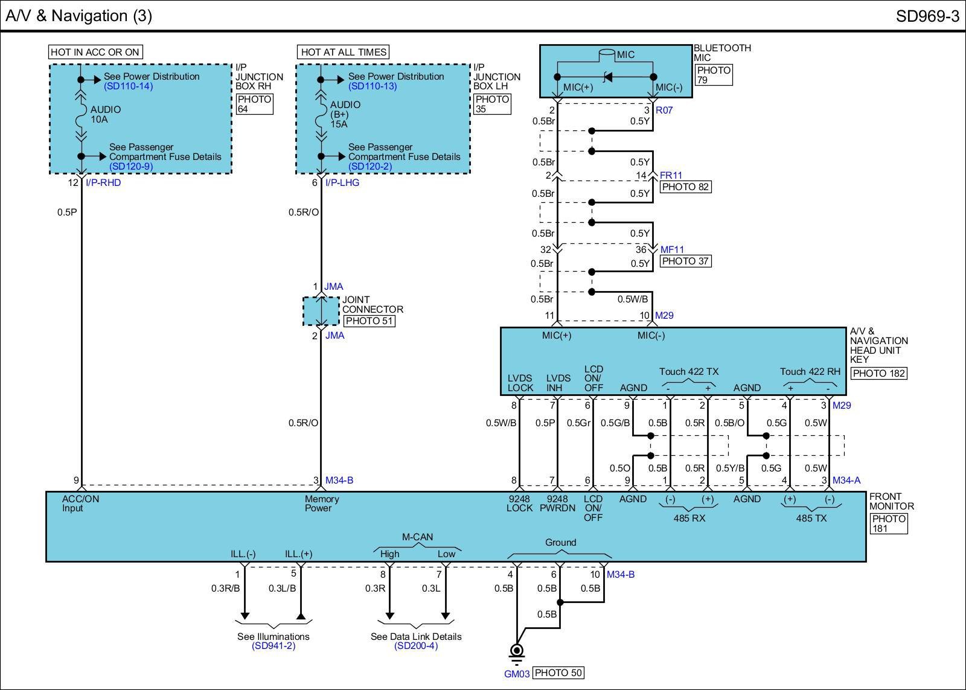Click the SD969-3 page code
The image size is (966, 690).
coord(927,16)
